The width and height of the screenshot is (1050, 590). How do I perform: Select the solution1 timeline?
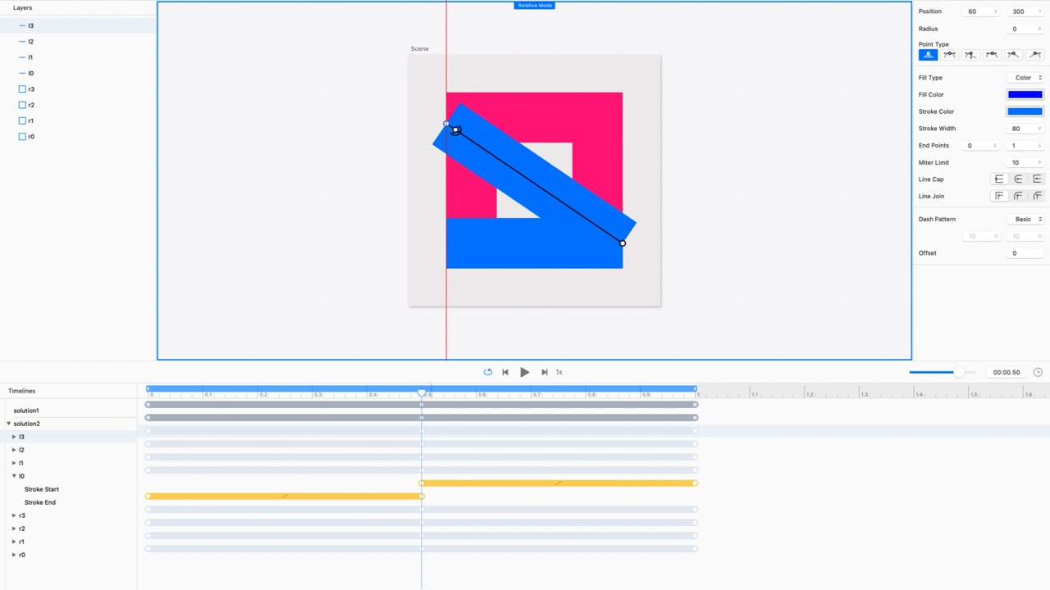click(26, 411)
